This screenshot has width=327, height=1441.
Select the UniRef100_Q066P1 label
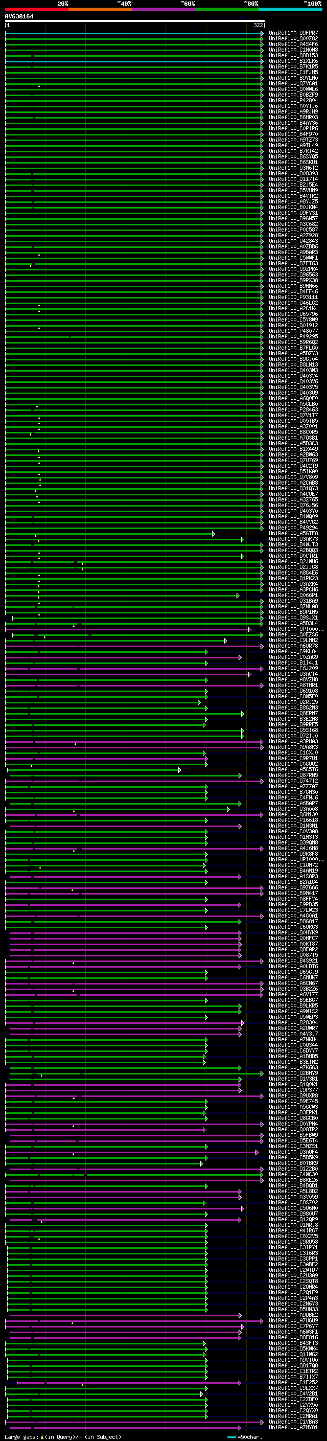[293, 596]
